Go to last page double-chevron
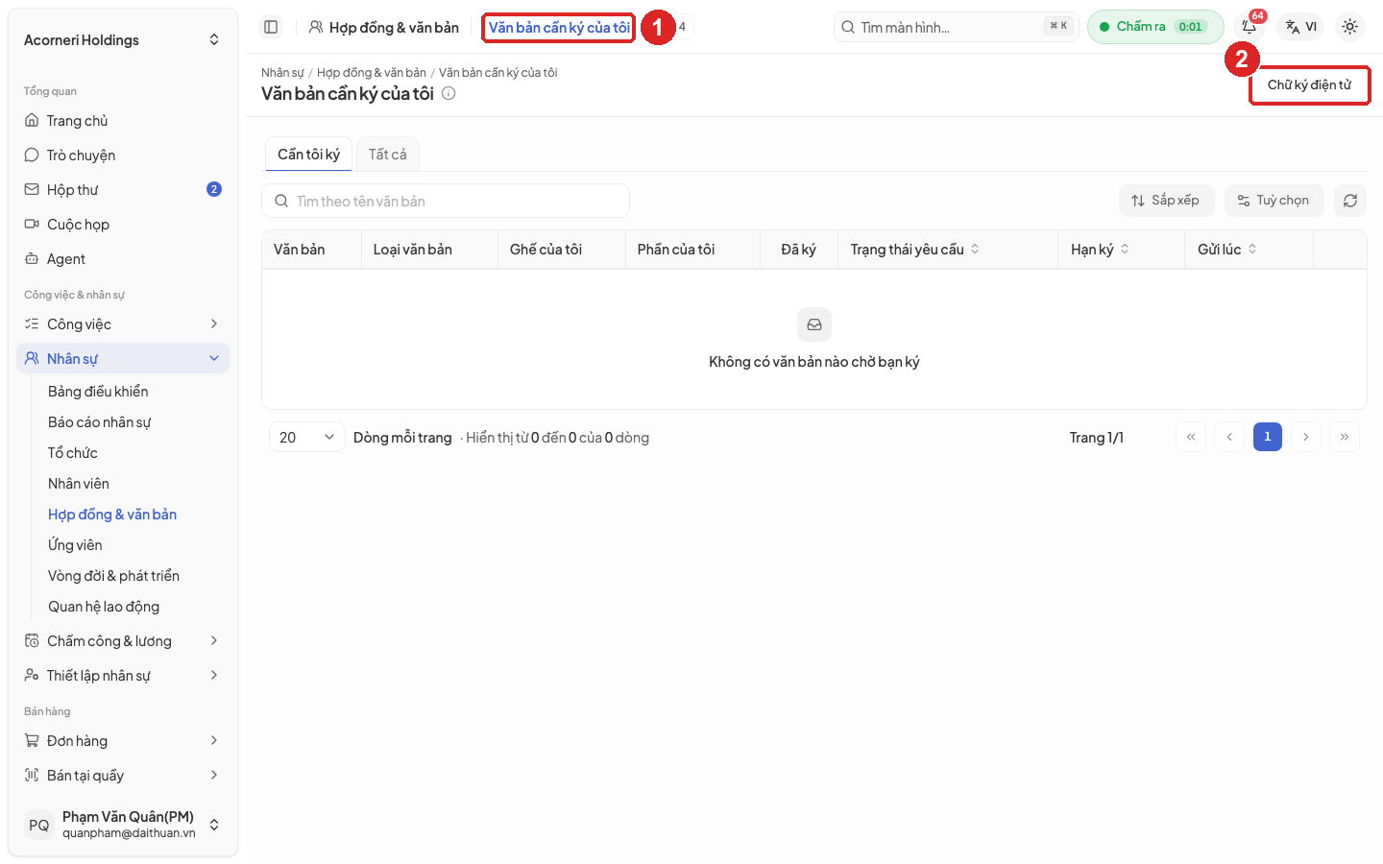 pyautogui.click(x=1344, y=437)
